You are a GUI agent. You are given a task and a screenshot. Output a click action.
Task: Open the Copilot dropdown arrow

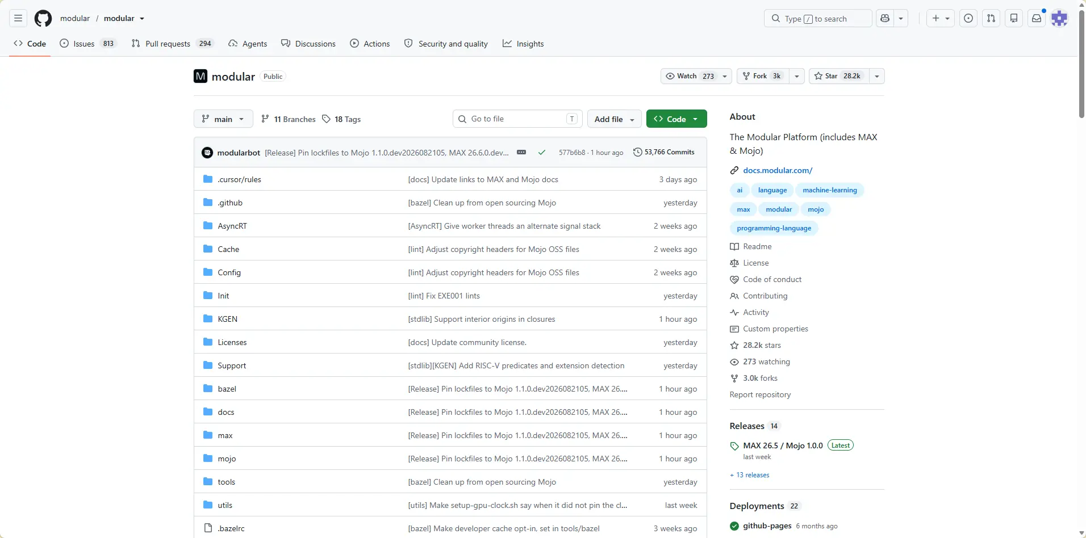tap(901, 19)
